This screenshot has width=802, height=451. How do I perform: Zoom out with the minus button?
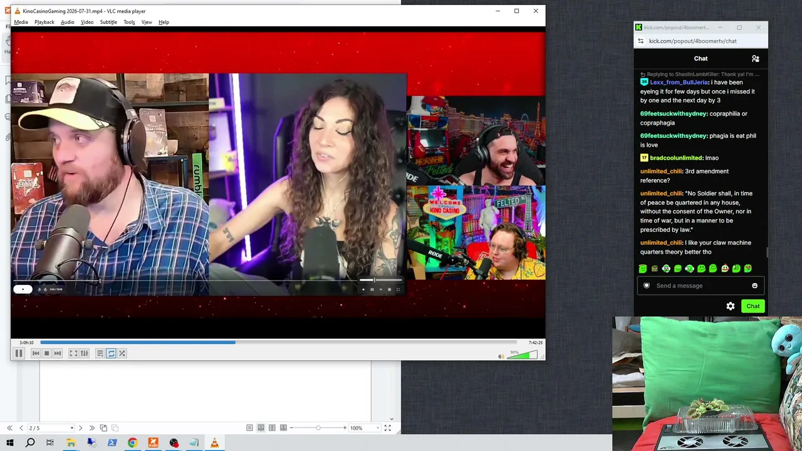click(292, 428)
